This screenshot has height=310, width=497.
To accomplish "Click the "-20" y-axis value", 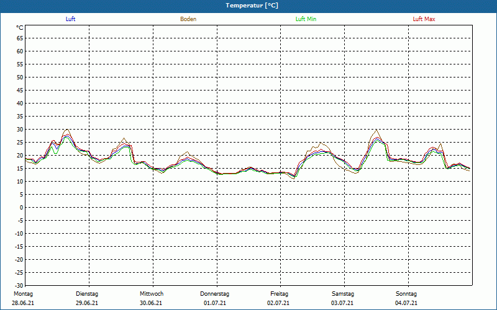I will pyautogui.click(x=19, y=260).
